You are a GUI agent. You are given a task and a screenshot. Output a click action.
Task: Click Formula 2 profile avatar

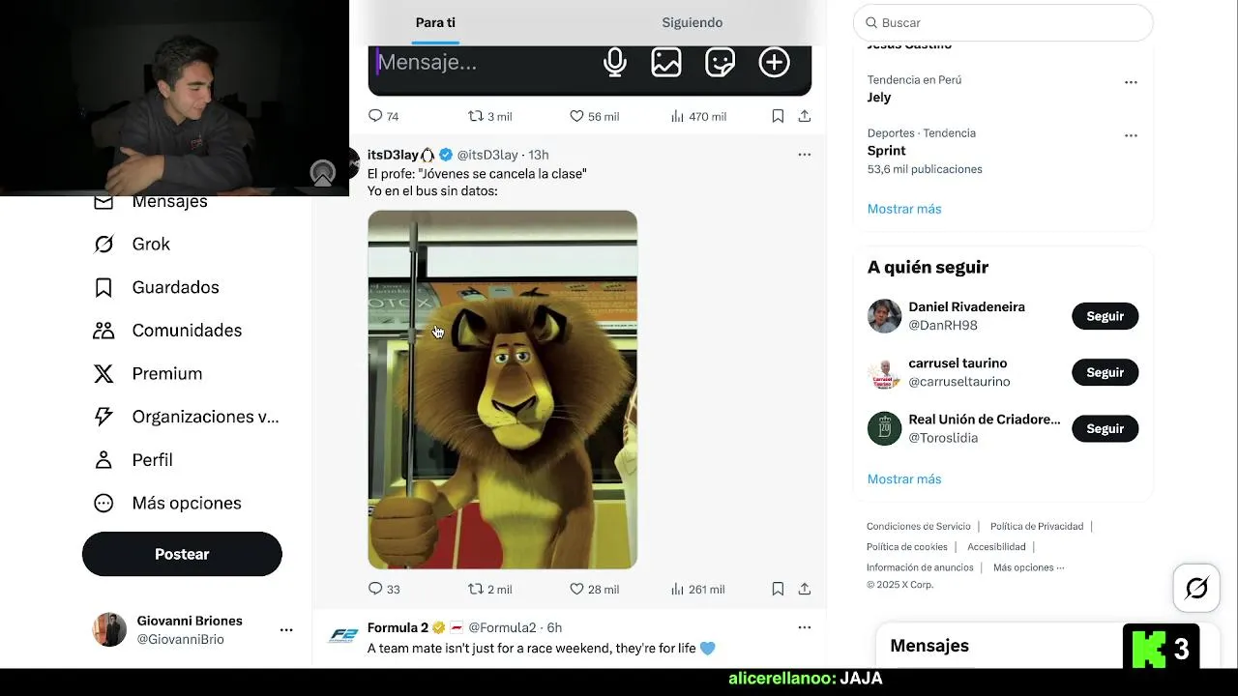click(343, 635)
